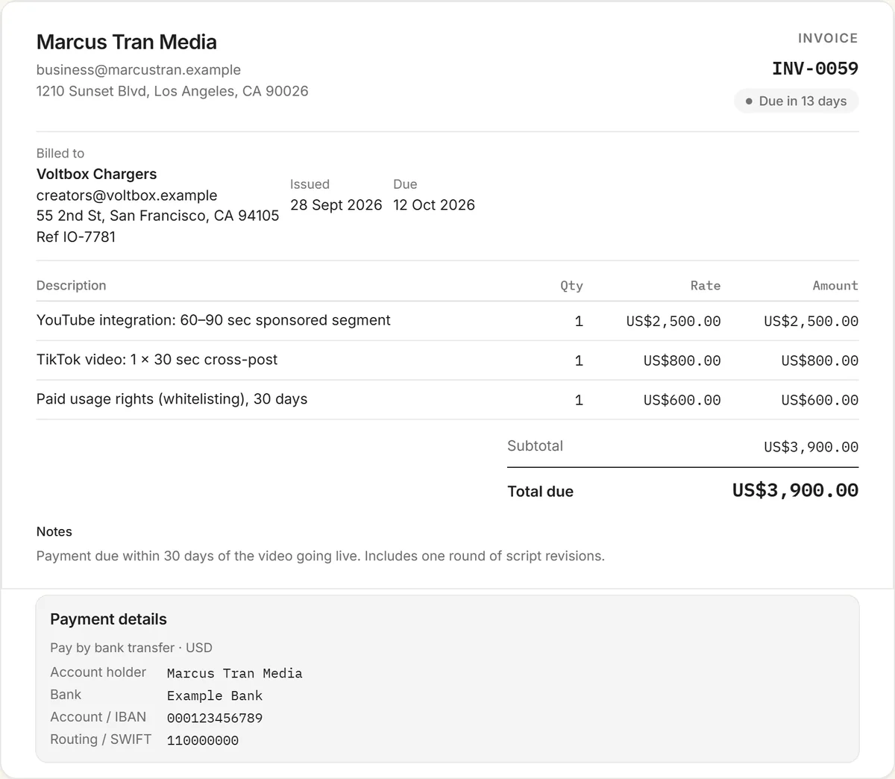The height and width of the screenshot is (779, 895).
Task: Select the subtotal value US$3,900.00
Action: 811,448
